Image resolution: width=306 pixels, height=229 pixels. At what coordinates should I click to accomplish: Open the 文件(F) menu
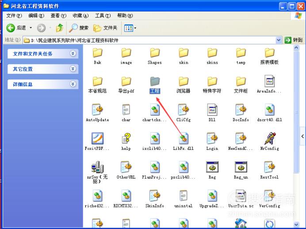coord(14,15)
